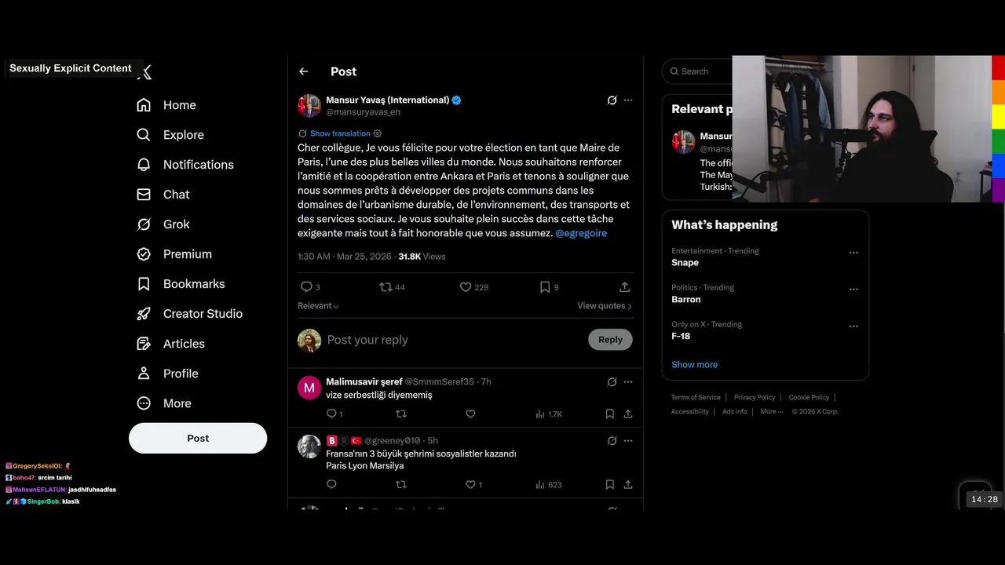Open Grok icon on Mansur Yavaş post
The height and width of the screenshot is (565, 1005).
(612, 100)
